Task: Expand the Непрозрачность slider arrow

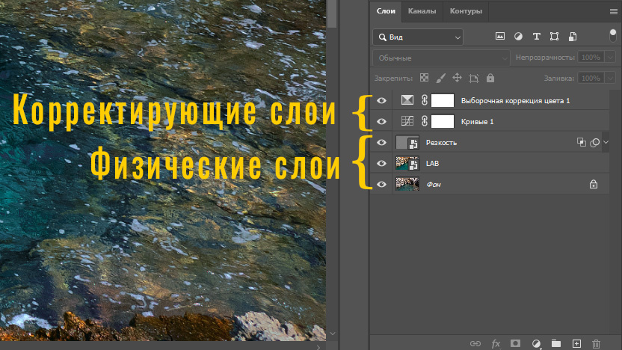Action: click(610, 58)
